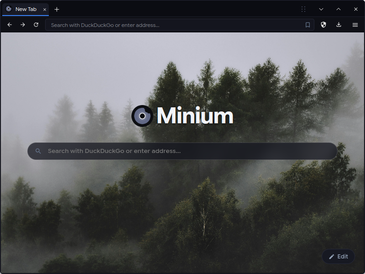Viewport: 365px width, 274px height.
Task: Go forward with the forward arrow
Action: point(22,25)
